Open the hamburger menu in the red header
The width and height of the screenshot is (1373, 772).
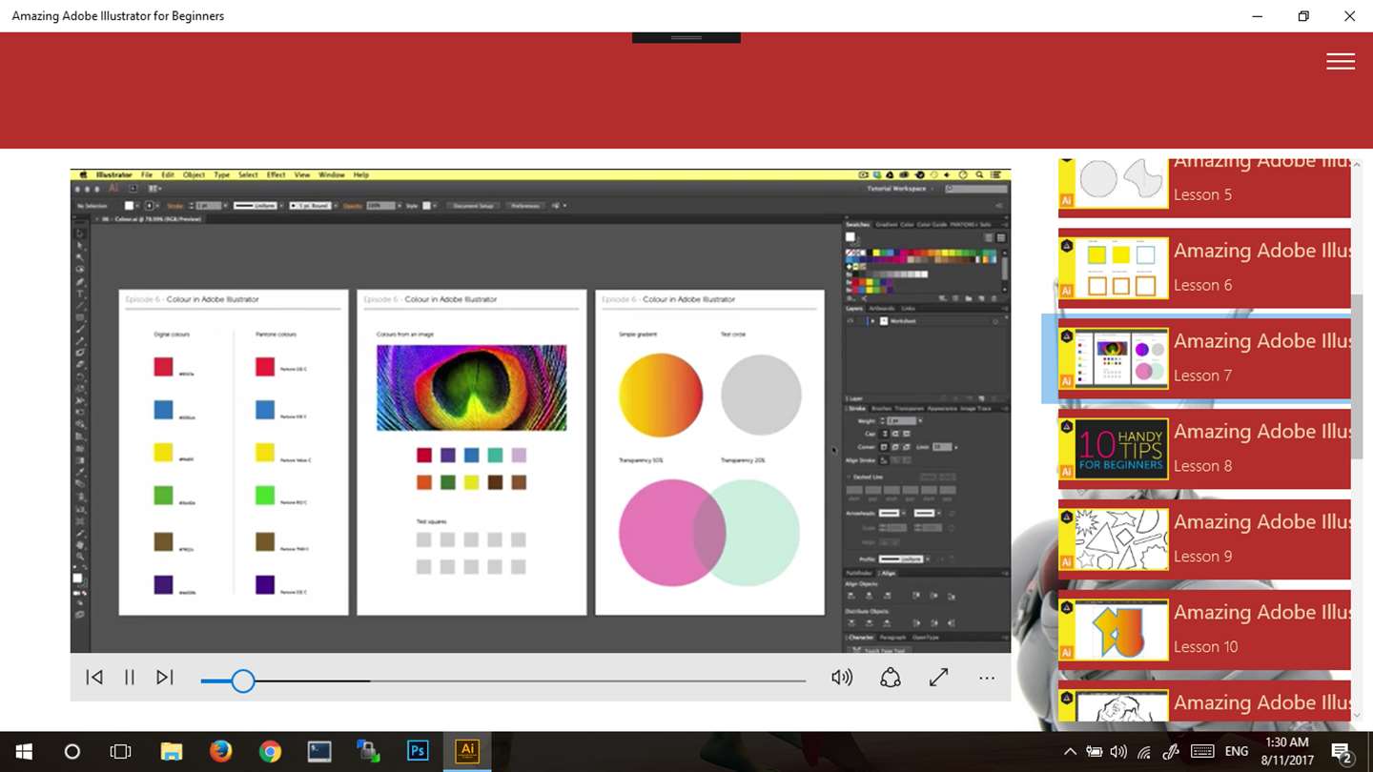pos(1340,61)
